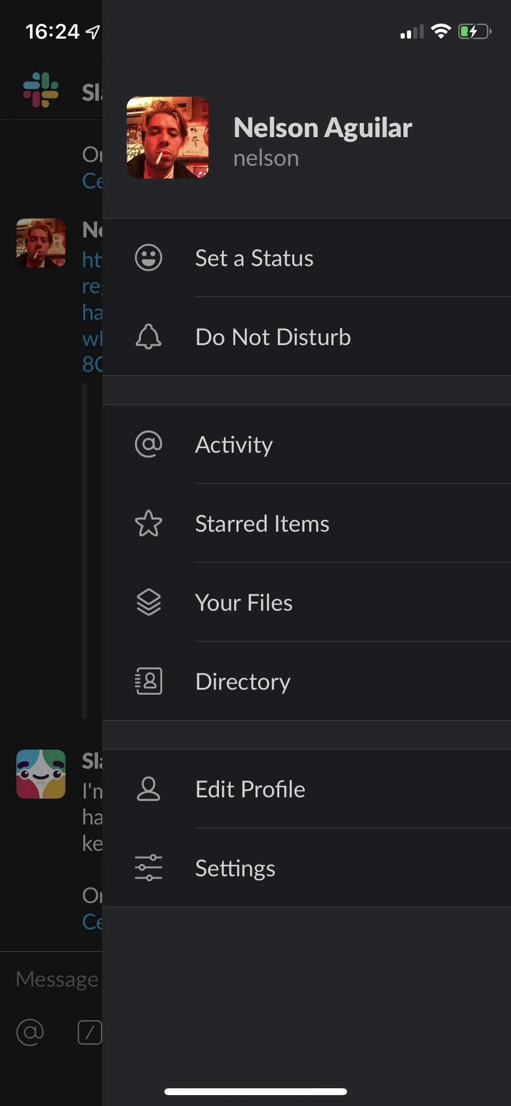Tap the person Edit Profile icon

pos(149,789)
